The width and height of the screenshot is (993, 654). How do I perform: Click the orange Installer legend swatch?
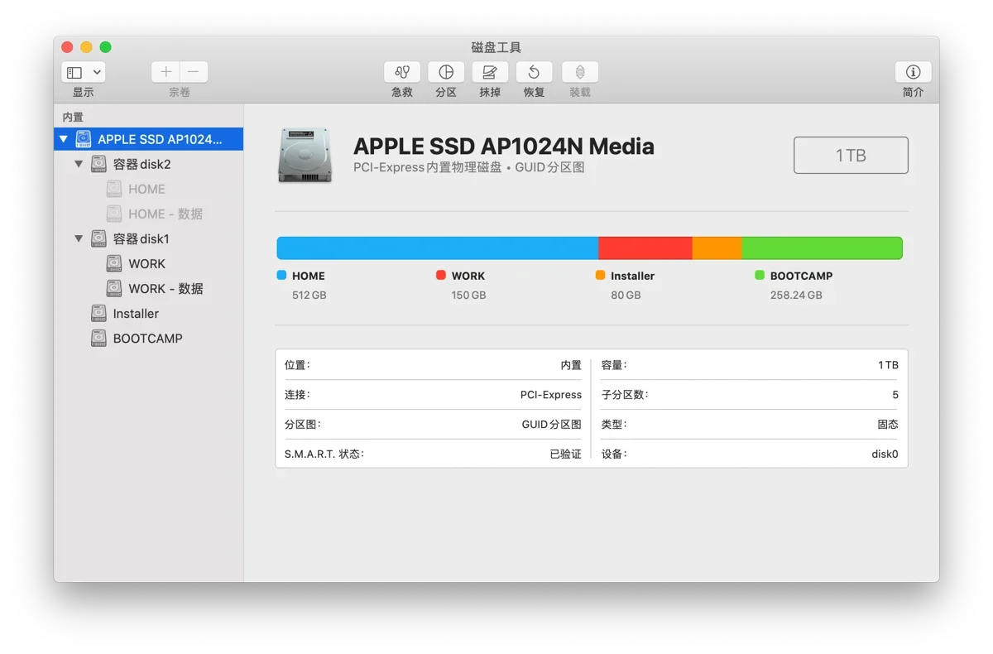click(x=600, y=275)
